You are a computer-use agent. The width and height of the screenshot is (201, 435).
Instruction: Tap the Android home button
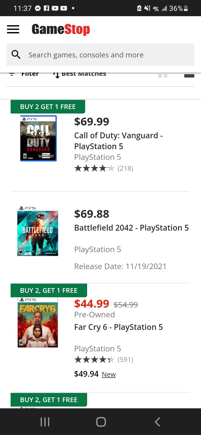tap(101, 422)
